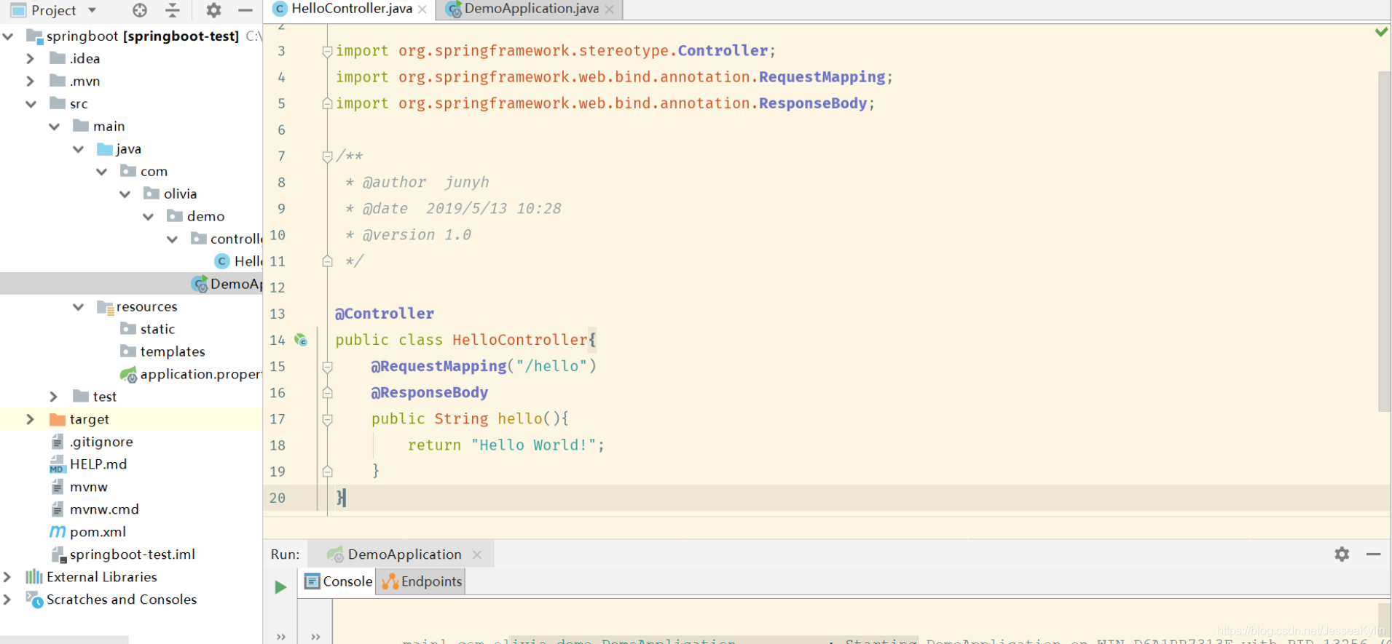Click the .idea folder icon
The width and height of the screenshot is (1392, 644).
point(58,58)
